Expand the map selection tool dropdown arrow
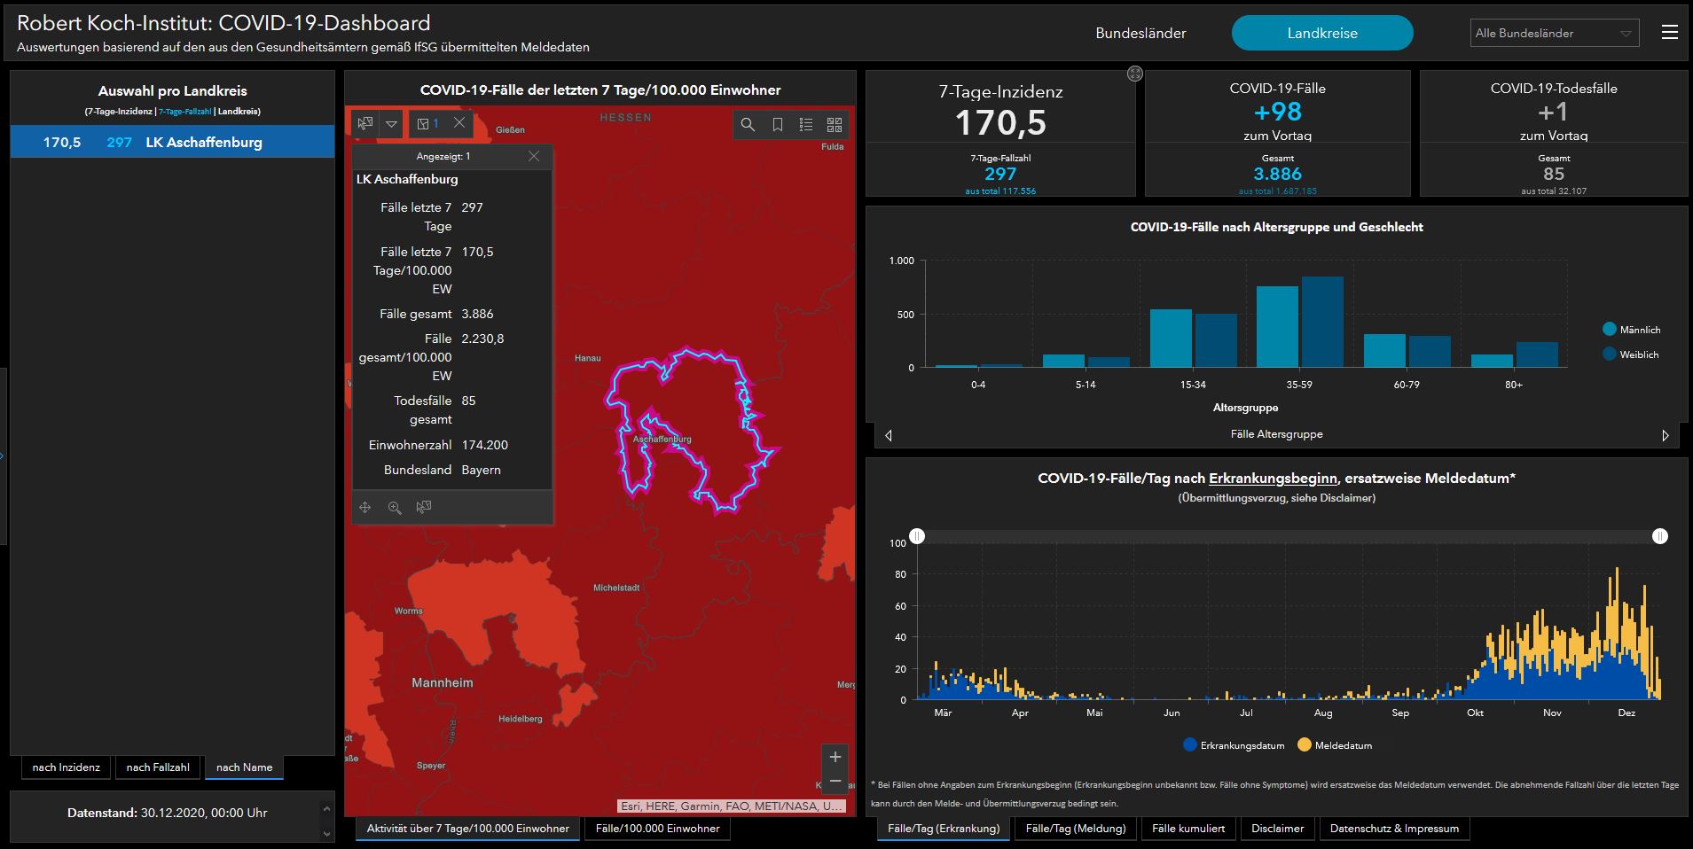Image resolution: width=1693 pixels, height=849 pixels. (x=391, y=124)
